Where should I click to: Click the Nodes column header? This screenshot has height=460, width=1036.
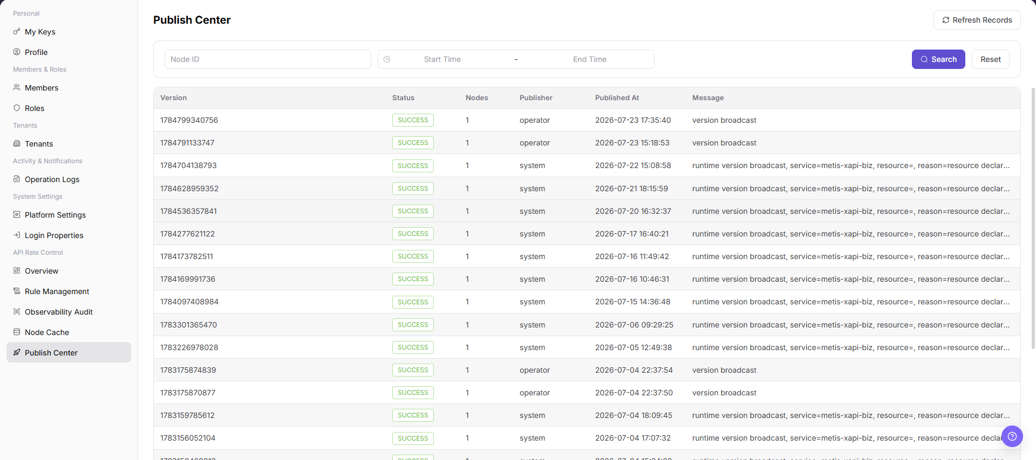pyautogui.click(x=476, y=98)
